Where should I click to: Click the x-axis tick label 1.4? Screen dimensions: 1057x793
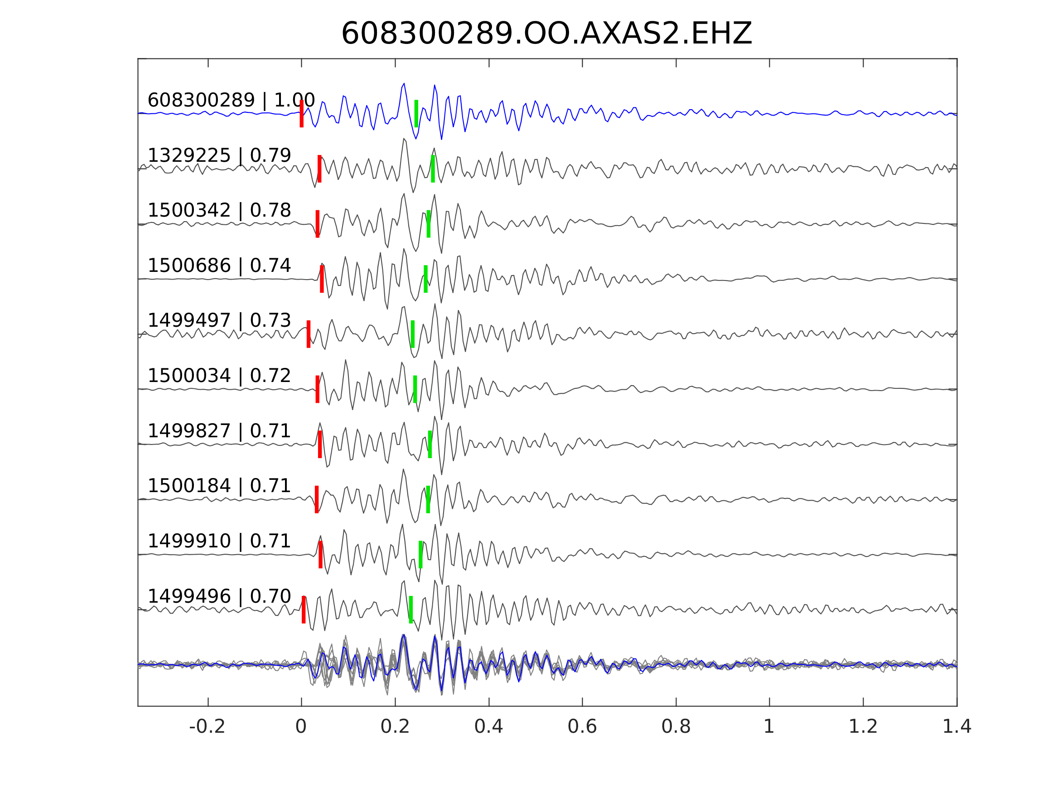[x=957, y=727]
